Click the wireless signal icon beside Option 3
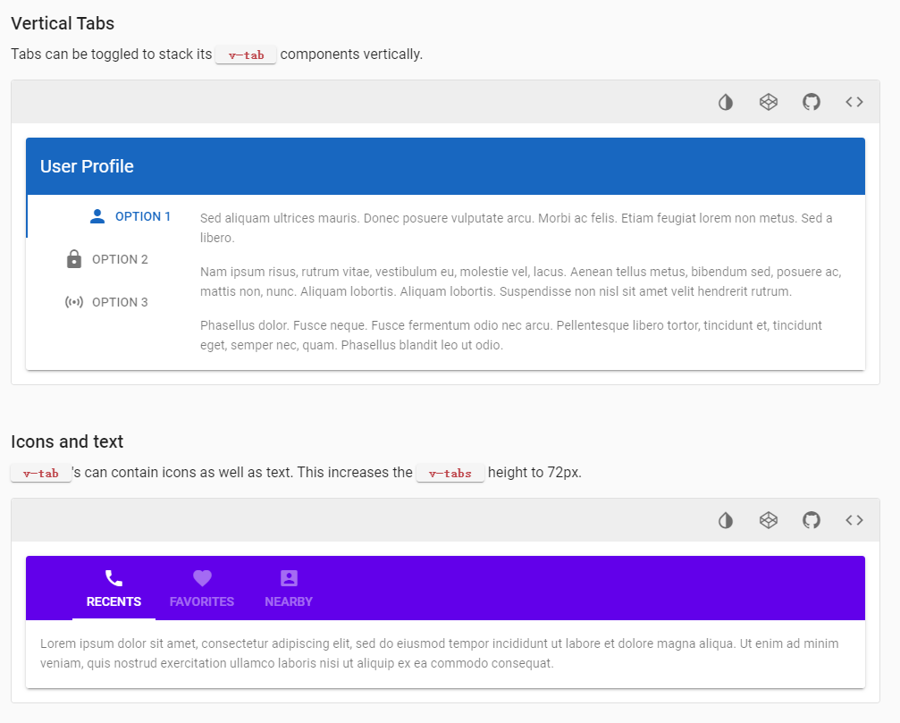The width and height of the screenshot is (900, 723). coord(74,301)
